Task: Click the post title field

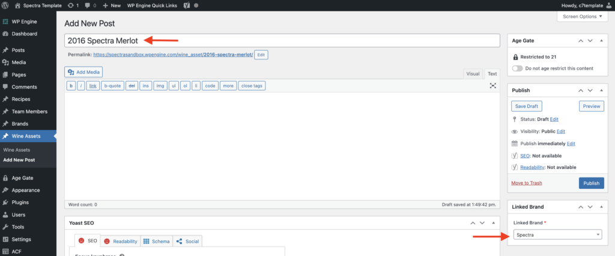Action: [x=282, y=40]
